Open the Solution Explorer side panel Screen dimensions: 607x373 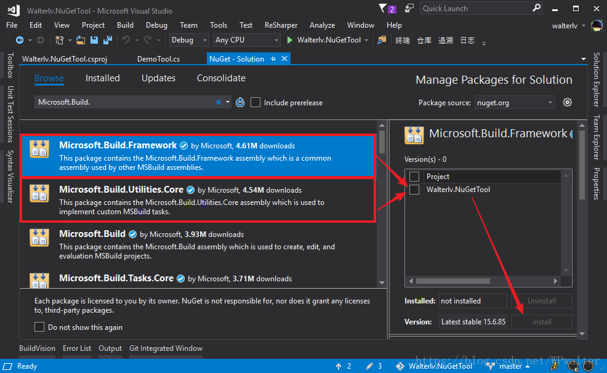click(597, 79)
